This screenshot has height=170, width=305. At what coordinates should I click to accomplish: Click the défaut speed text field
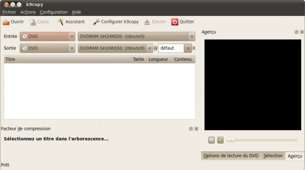pos(171,48)
